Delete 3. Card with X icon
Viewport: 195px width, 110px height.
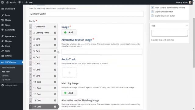tap(55, 39)
